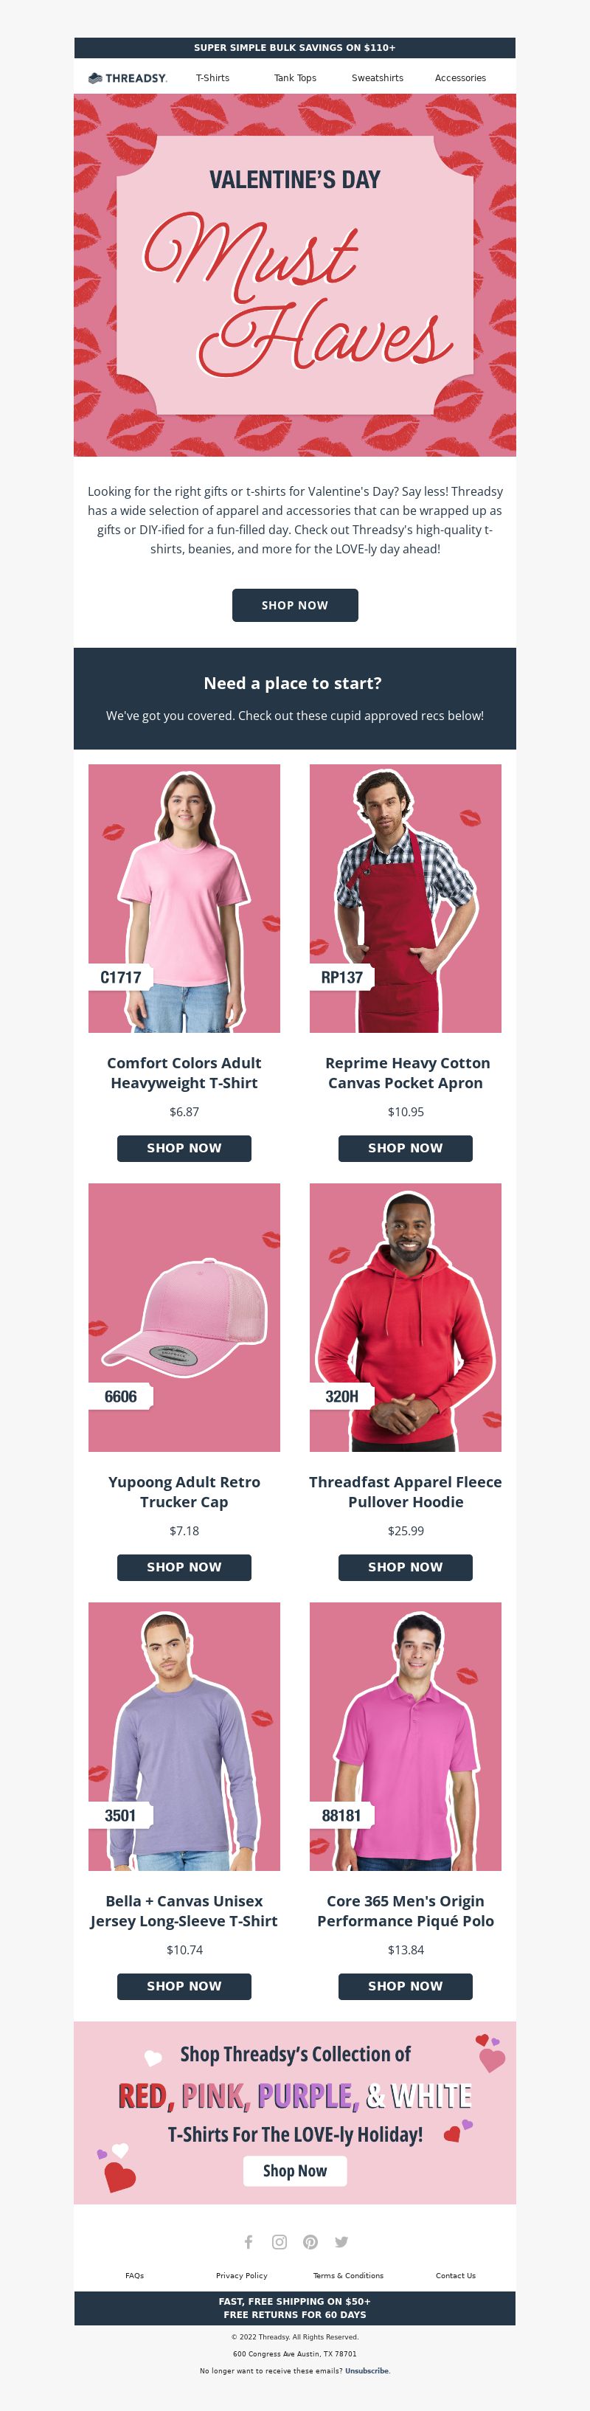Select Sweatshirts in navigation
Viewport: 590px width, 2411px height.
(x=378, y=79)
